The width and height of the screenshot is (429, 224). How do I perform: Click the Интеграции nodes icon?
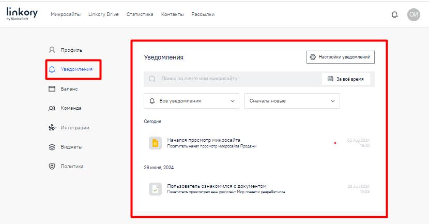tap(52, 128)
